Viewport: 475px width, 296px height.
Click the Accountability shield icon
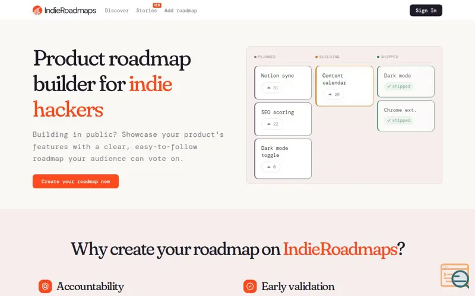point(45,287)
